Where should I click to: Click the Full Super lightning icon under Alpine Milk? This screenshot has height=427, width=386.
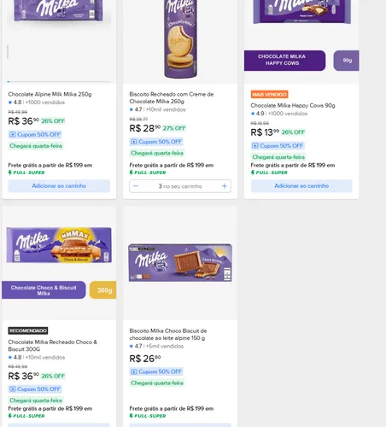10,173
